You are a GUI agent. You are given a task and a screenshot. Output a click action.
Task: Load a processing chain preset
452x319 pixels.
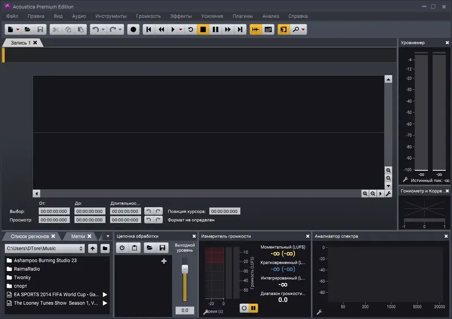click(x=150, y=247)
